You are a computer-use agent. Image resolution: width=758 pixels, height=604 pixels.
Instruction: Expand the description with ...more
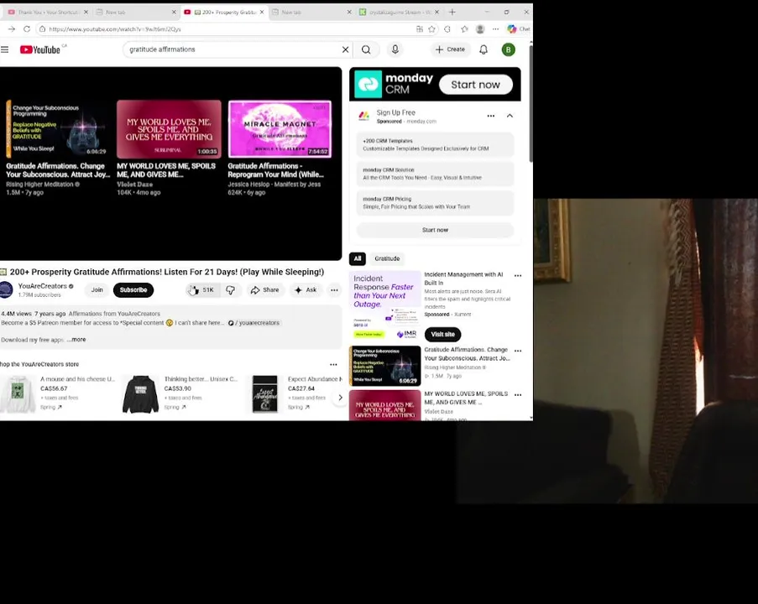pyautogui.click(x=76, y=340)
